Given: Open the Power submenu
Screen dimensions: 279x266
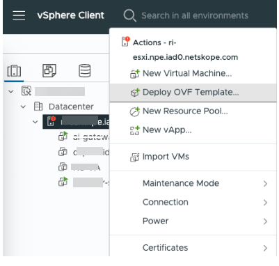Looking at the screenshot, I should pyautogui.click(x=193, y=221).
